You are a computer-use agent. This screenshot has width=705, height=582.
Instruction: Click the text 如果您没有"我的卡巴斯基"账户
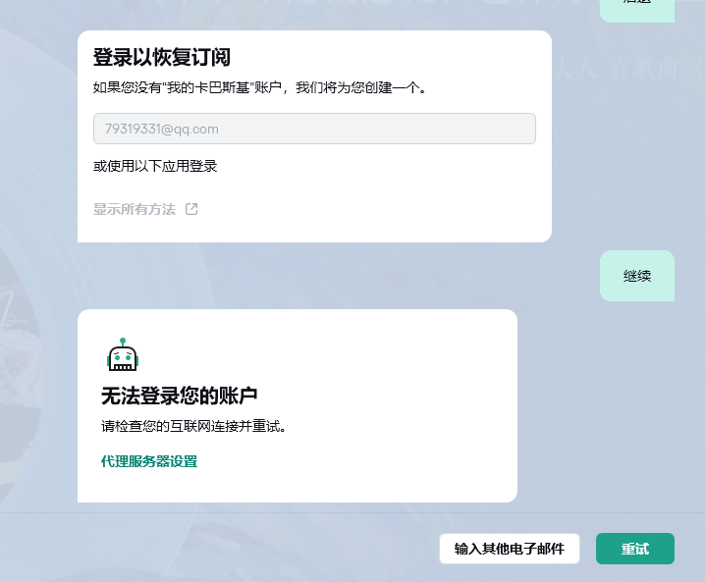188,87
